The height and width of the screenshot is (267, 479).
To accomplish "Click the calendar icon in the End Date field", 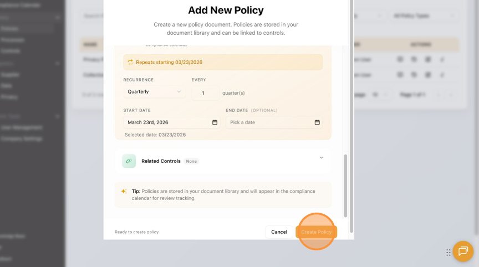I will pyautogui.click(x=317, y=122).
